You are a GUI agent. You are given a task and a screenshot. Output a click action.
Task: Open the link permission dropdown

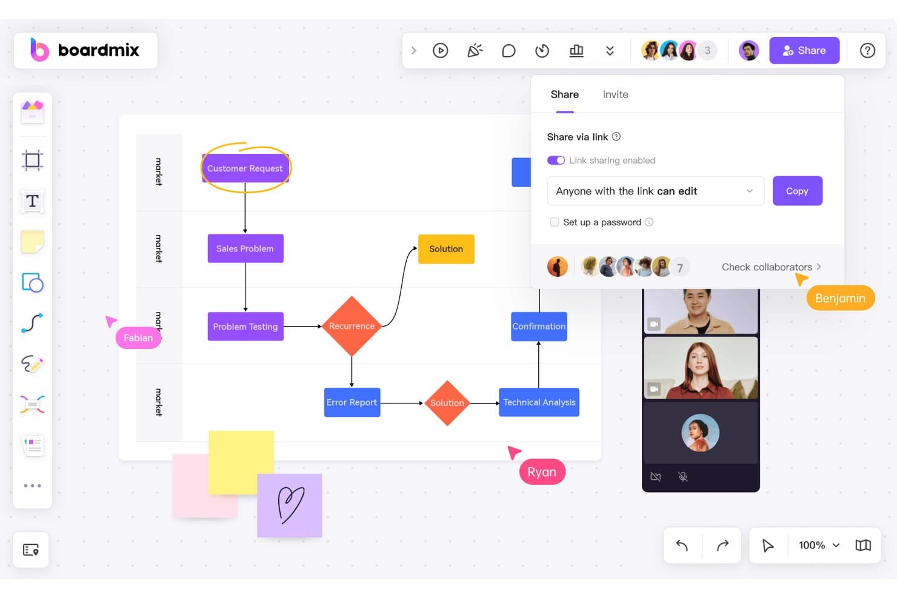coord(656,191)
